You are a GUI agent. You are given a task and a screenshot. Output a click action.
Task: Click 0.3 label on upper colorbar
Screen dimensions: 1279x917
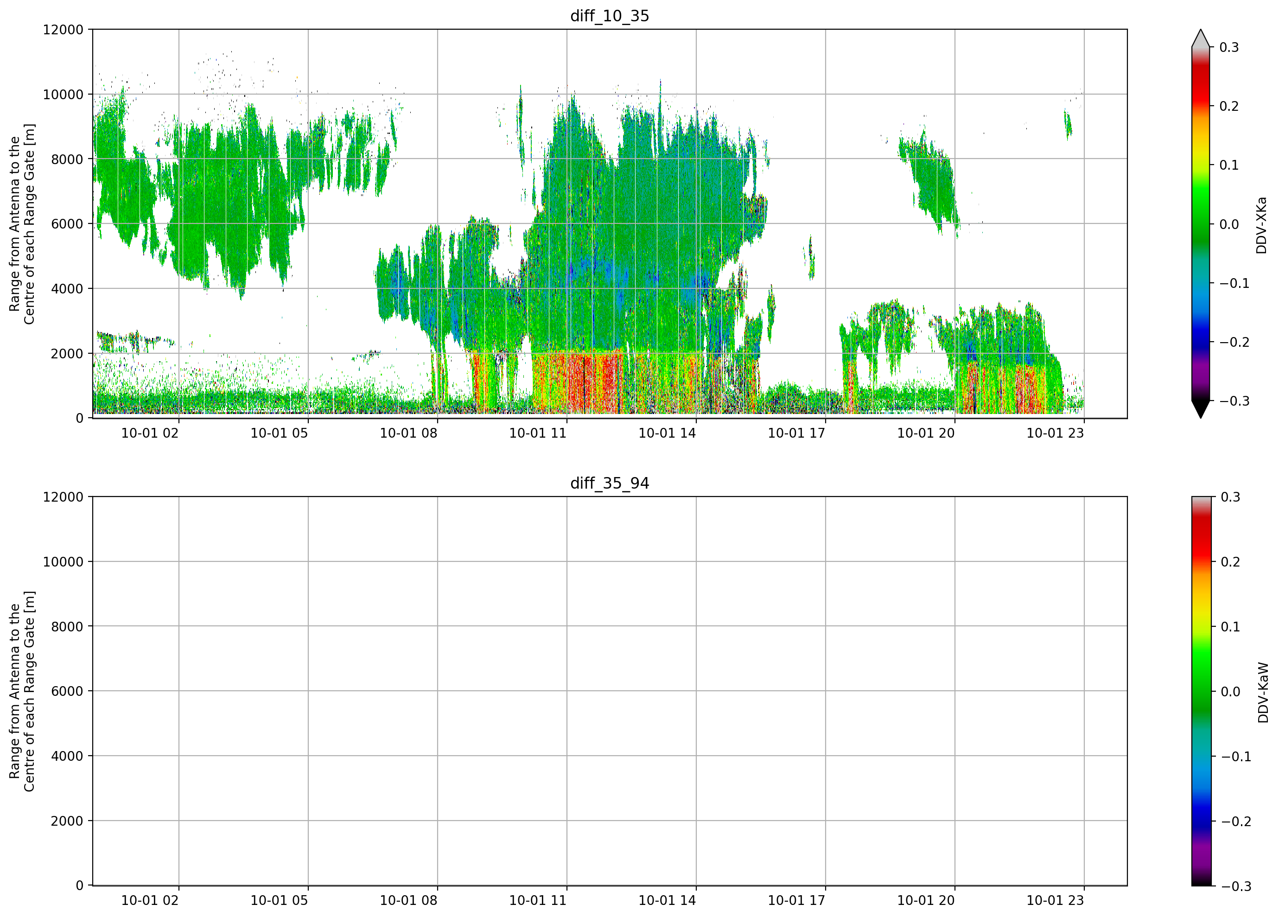(x=1229, y=47)
